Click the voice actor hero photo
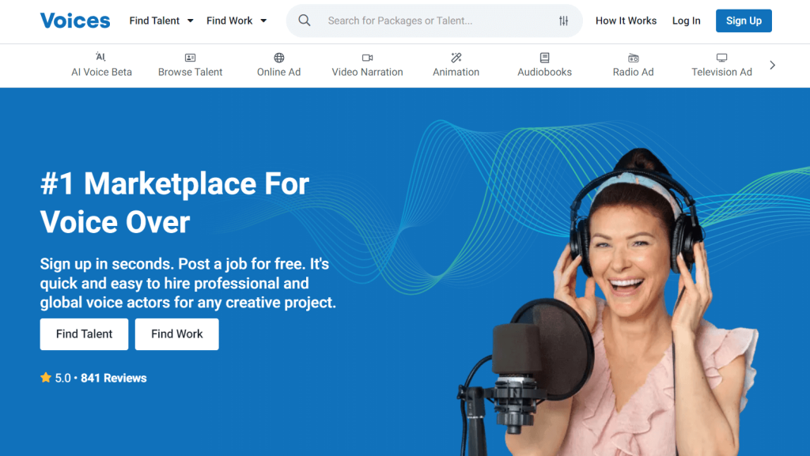Viewport: 810px width, 456px height. click(x=610, y=302)
